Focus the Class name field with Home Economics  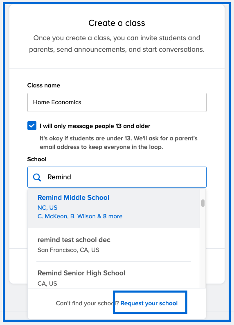point(117,103)
